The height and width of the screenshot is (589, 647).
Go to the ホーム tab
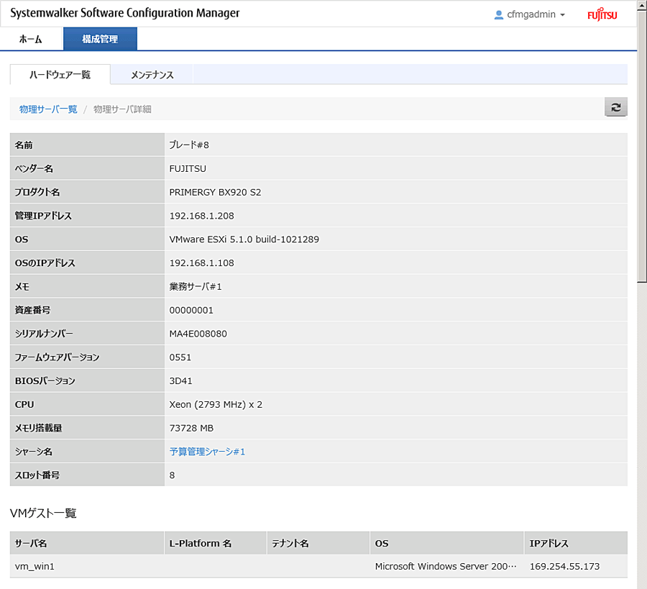click(x=31, y=40)
